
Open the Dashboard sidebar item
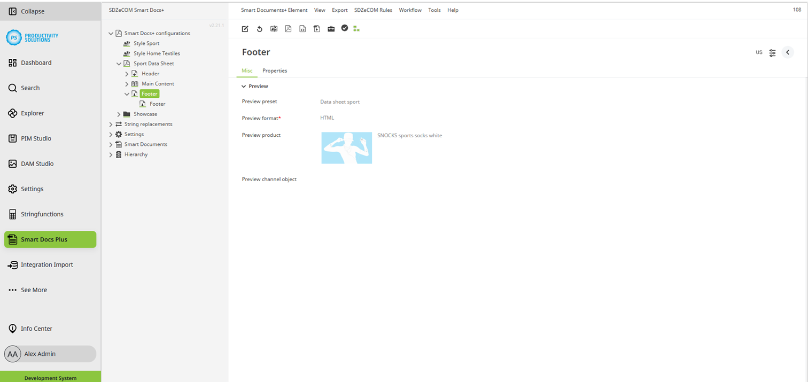click(50, 63)
